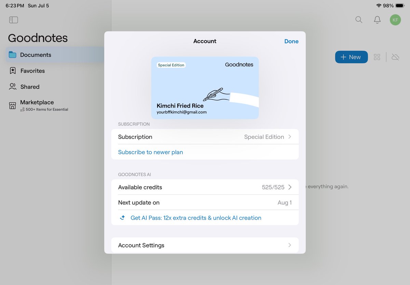The width and height of the screenshot is (410, 285).
Task: Open Documents in the sidebar
Action: [55, 55]
